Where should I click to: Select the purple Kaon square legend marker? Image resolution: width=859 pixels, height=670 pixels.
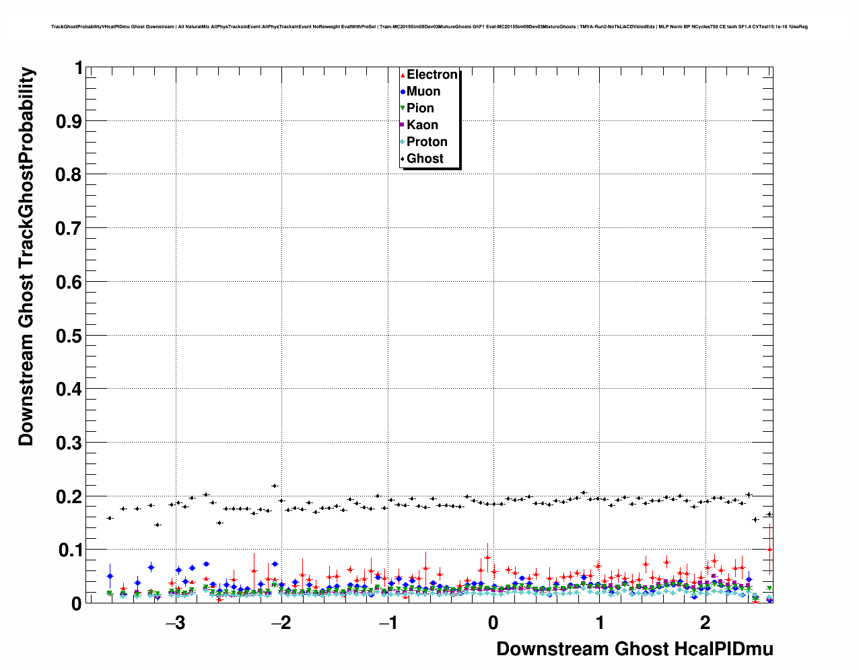[403, 125]
